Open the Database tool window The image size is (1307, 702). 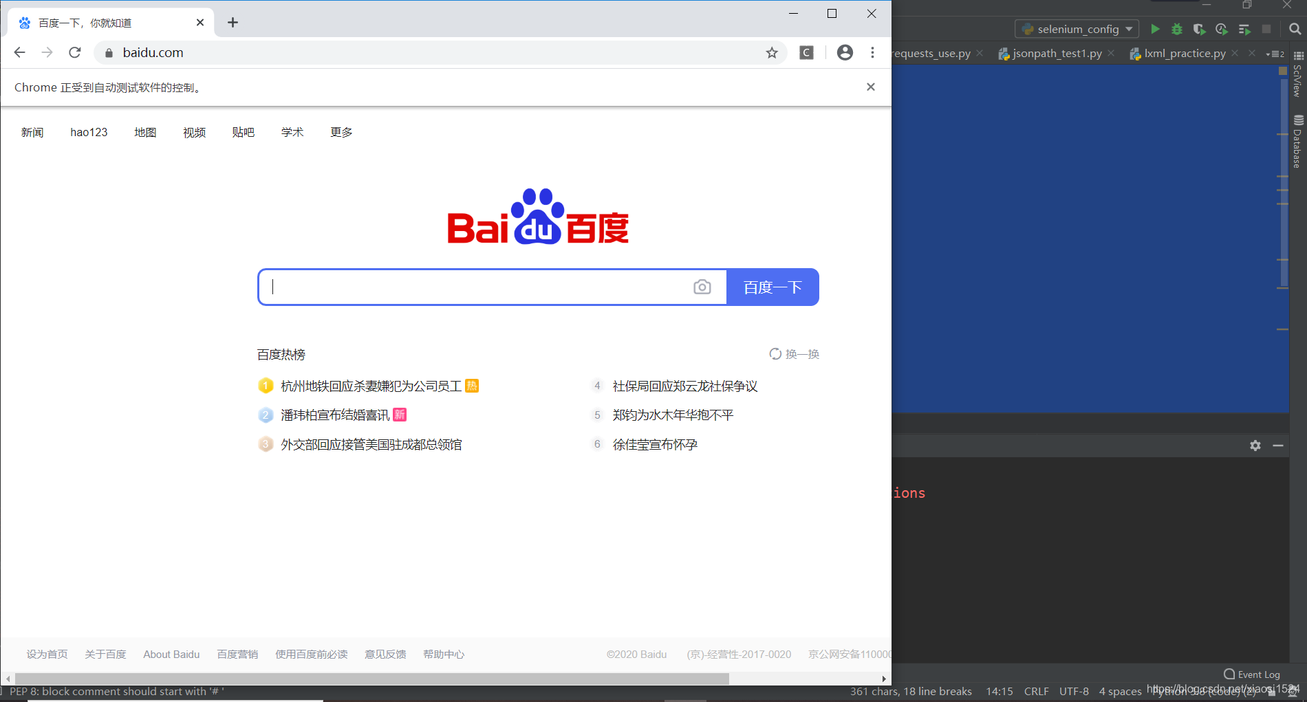(1298, 142)
